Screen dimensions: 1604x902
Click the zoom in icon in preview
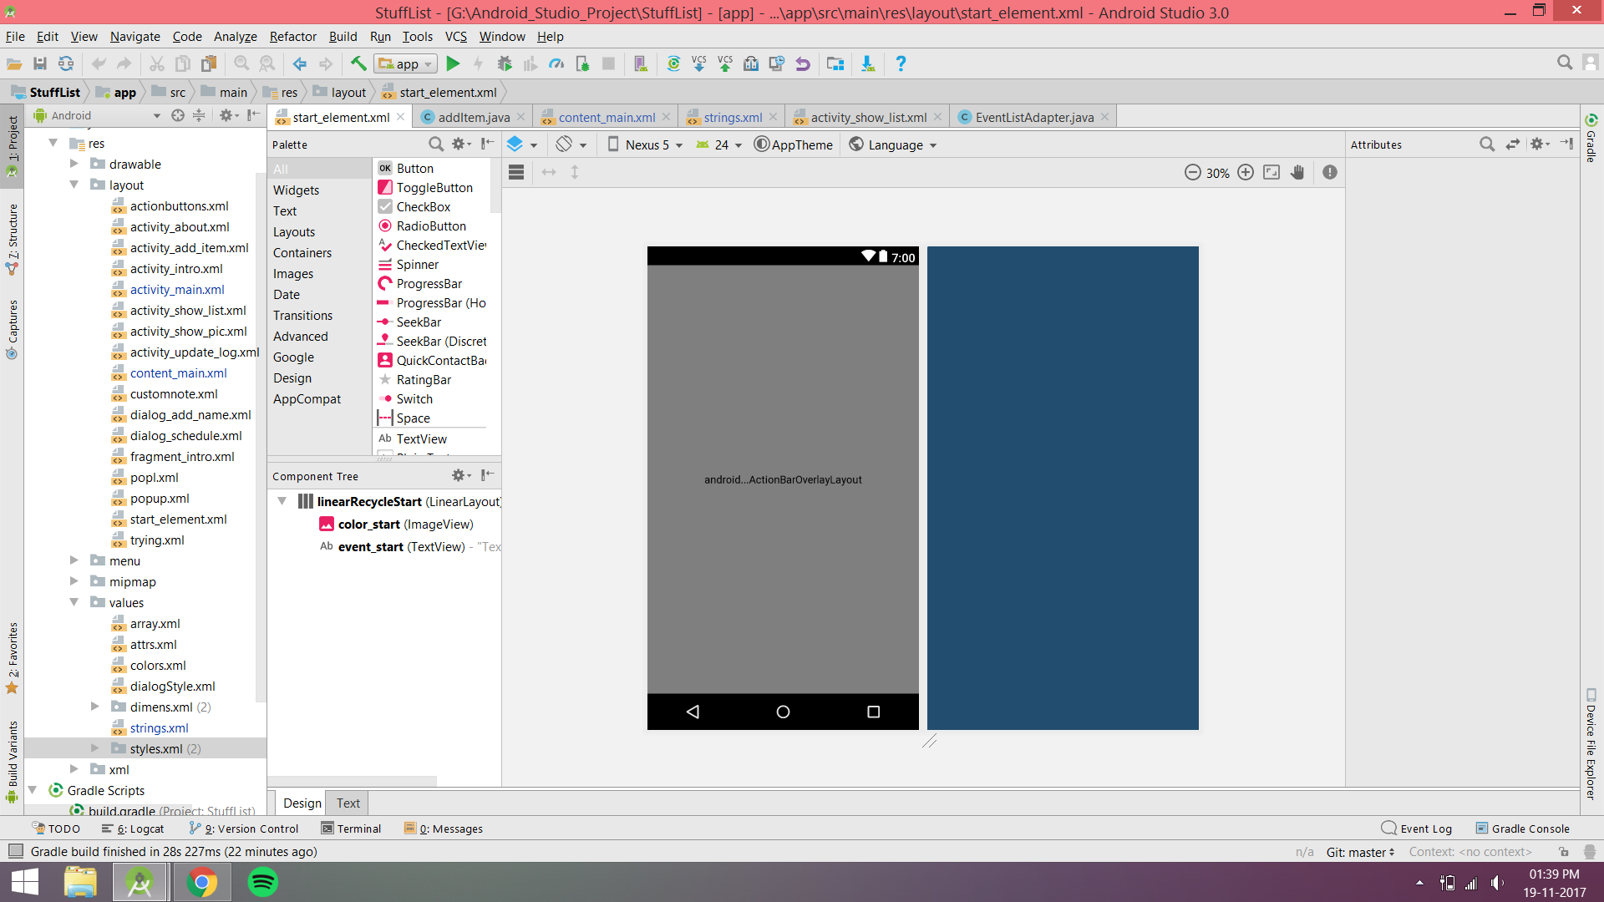click(1245, 172)
